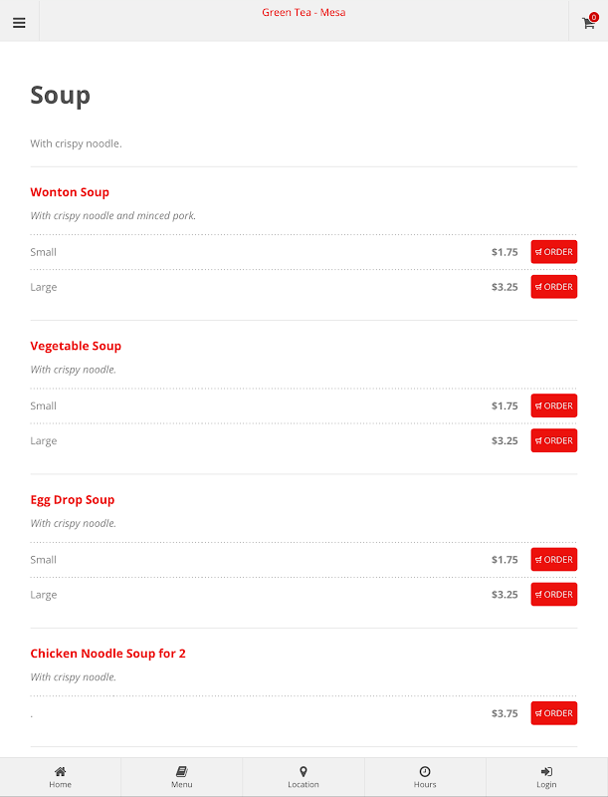Open Chicken Noodle Soup for 2 heading
The width and height of the screenshot is (608, 797).
tap(107, 654)
